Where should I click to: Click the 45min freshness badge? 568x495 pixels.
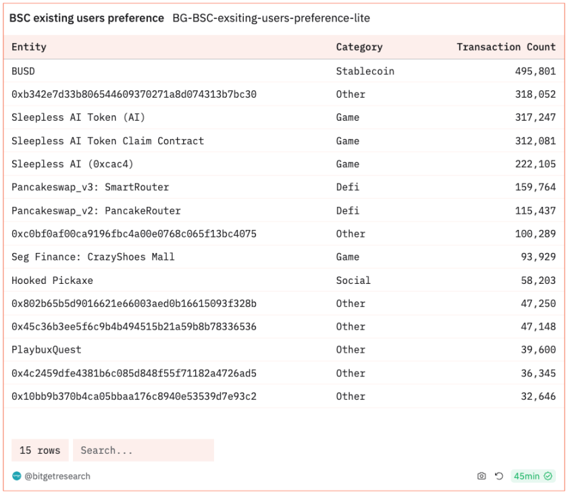[x=527, y=476]
